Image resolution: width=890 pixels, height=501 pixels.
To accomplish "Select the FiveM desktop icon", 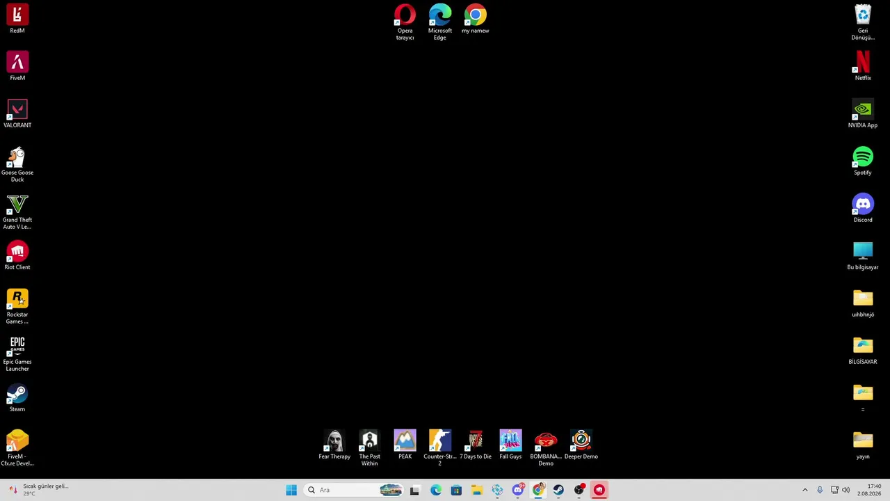I will click(x=17, y=66).
